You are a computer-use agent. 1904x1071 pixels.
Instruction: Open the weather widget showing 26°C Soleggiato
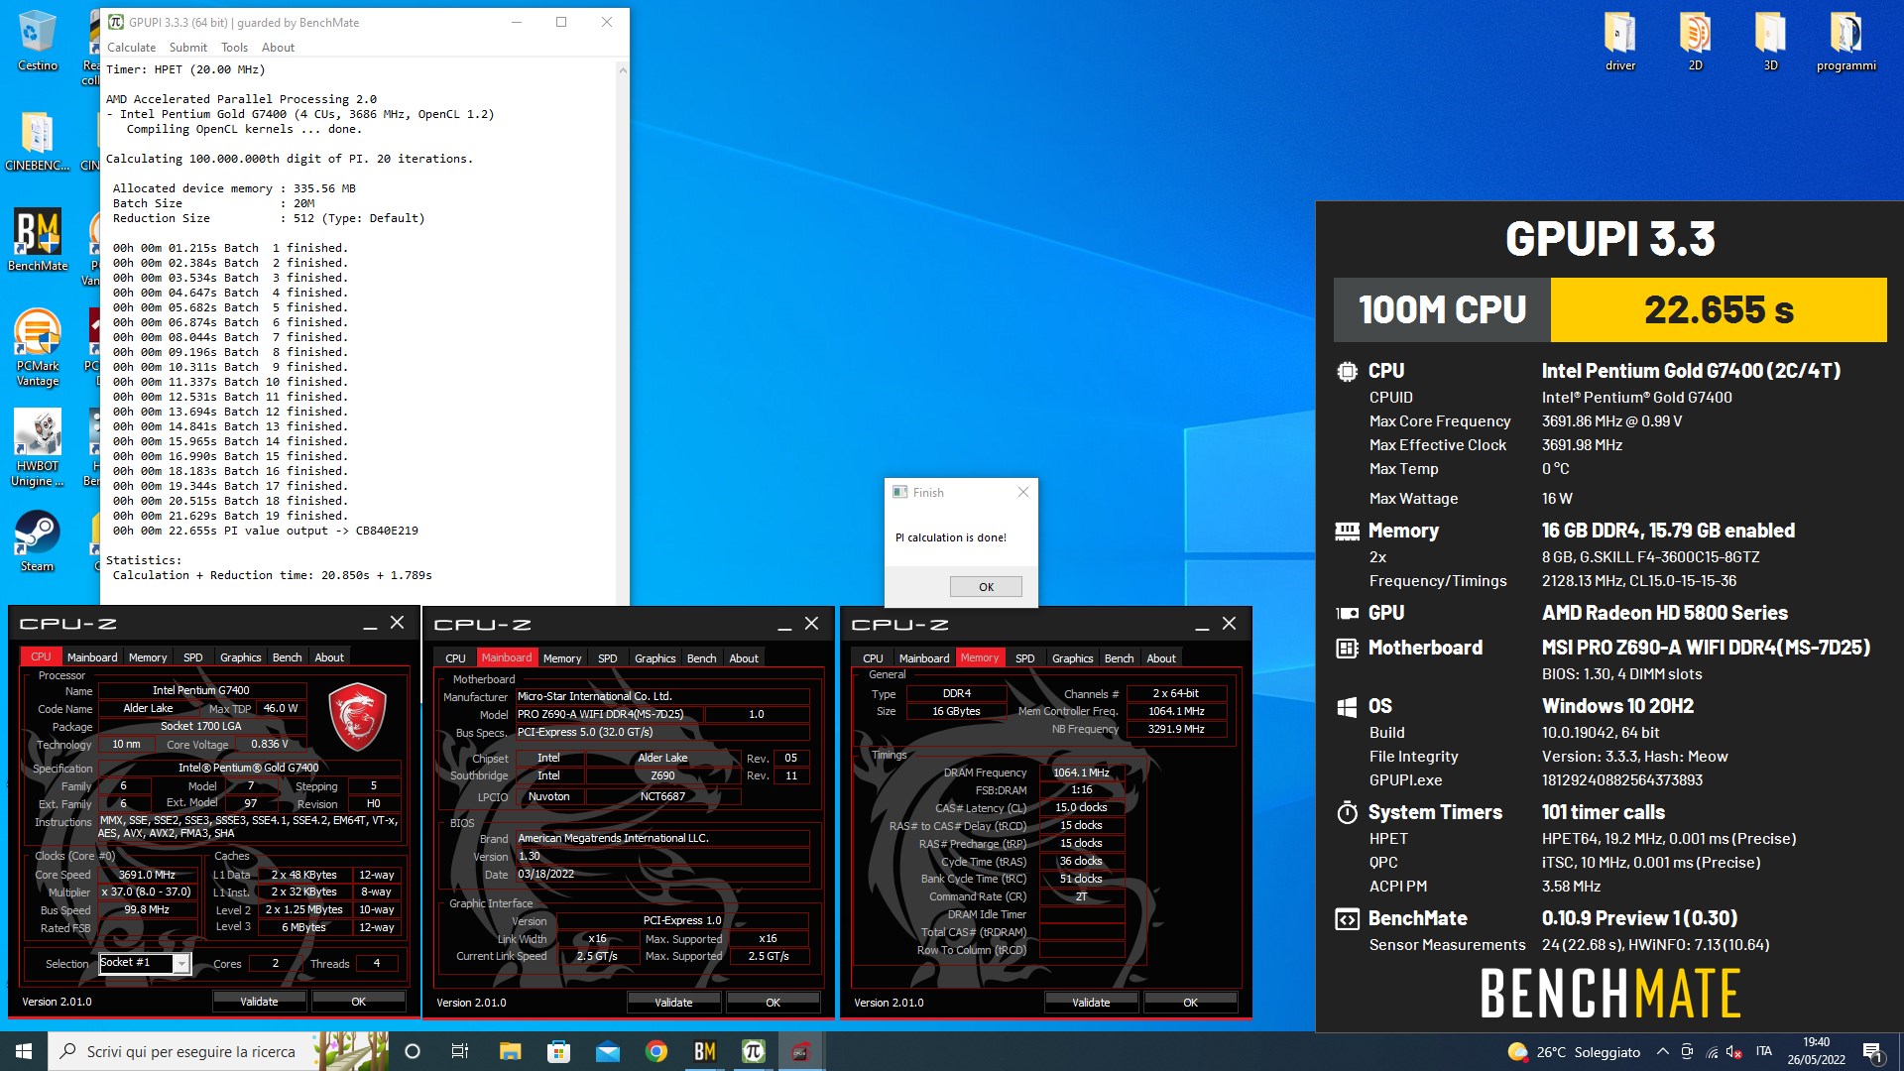(1574, 1051)
